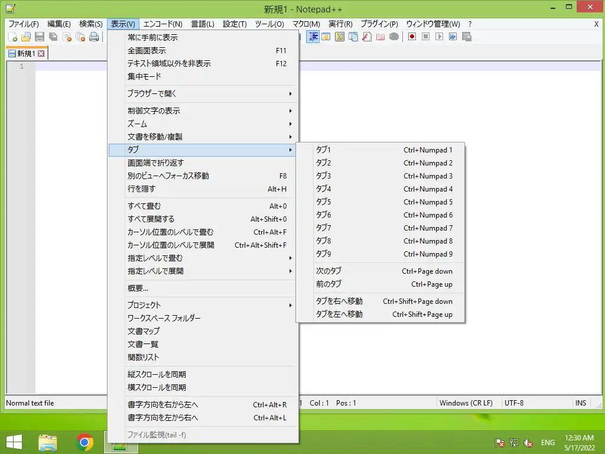Toggle the indent guide toolbar icon

313,37
